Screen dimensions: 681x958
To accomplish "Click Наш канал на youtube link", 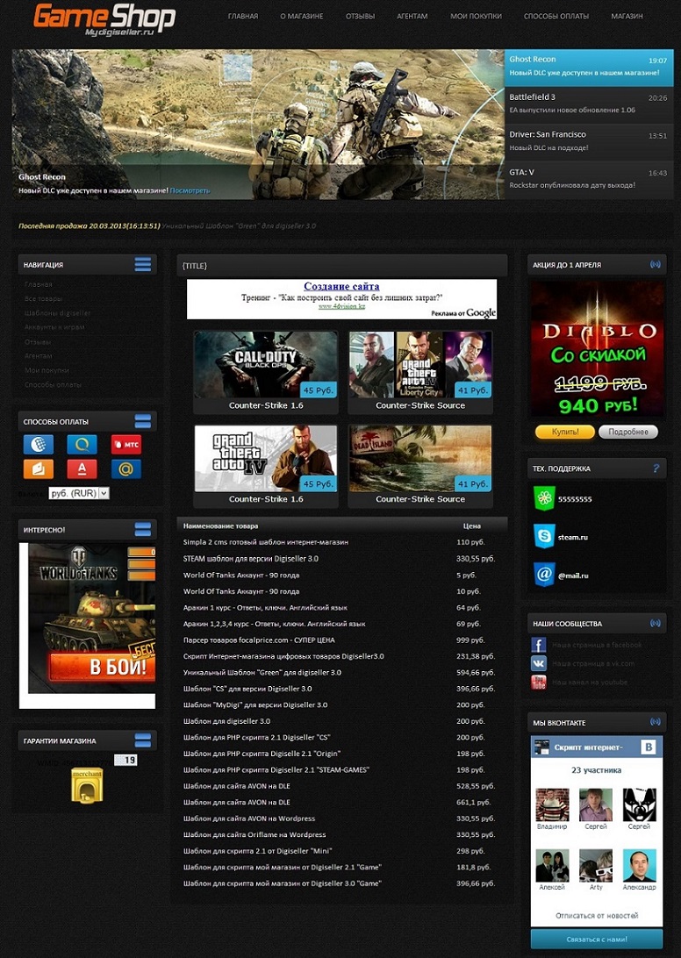I will click(590, 682).
